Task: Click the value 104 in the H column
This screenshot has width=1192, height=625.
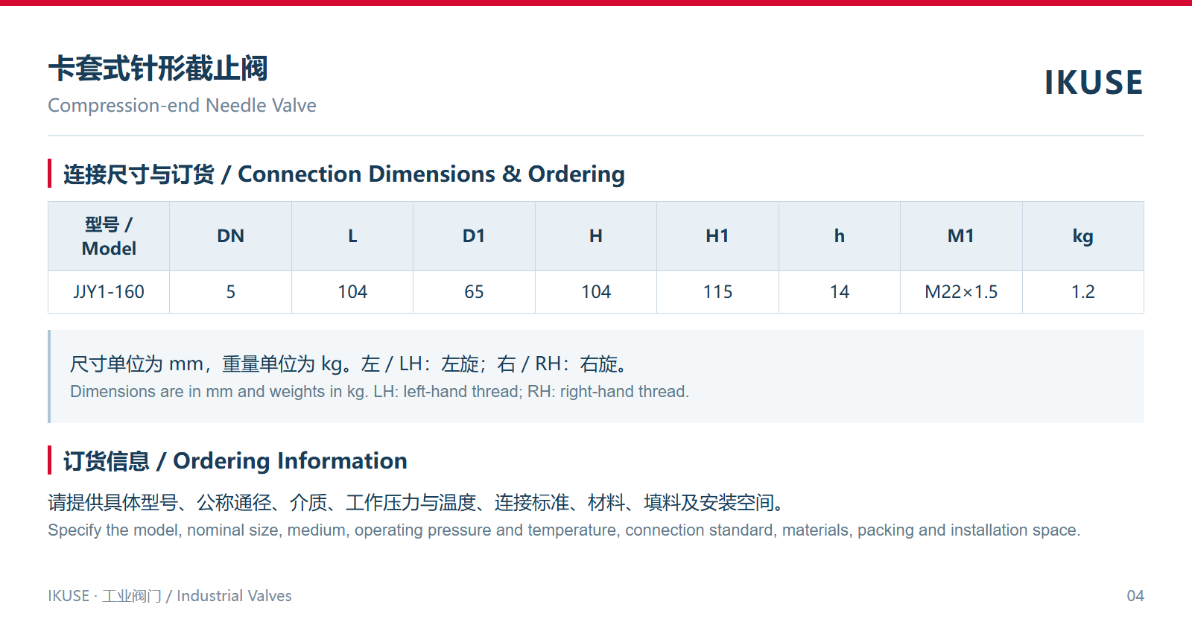Action: click(596, 292)
